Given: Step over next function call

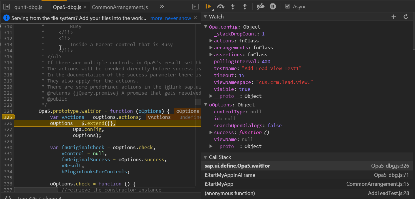Looking at the screenshot, I should (221, 6).
